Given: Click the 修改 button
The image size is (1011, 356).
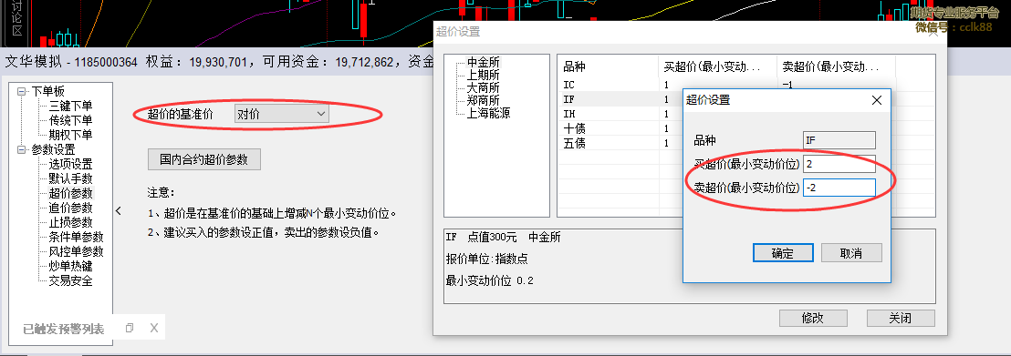Looking at the screenshot, I should tap(813, 318).
